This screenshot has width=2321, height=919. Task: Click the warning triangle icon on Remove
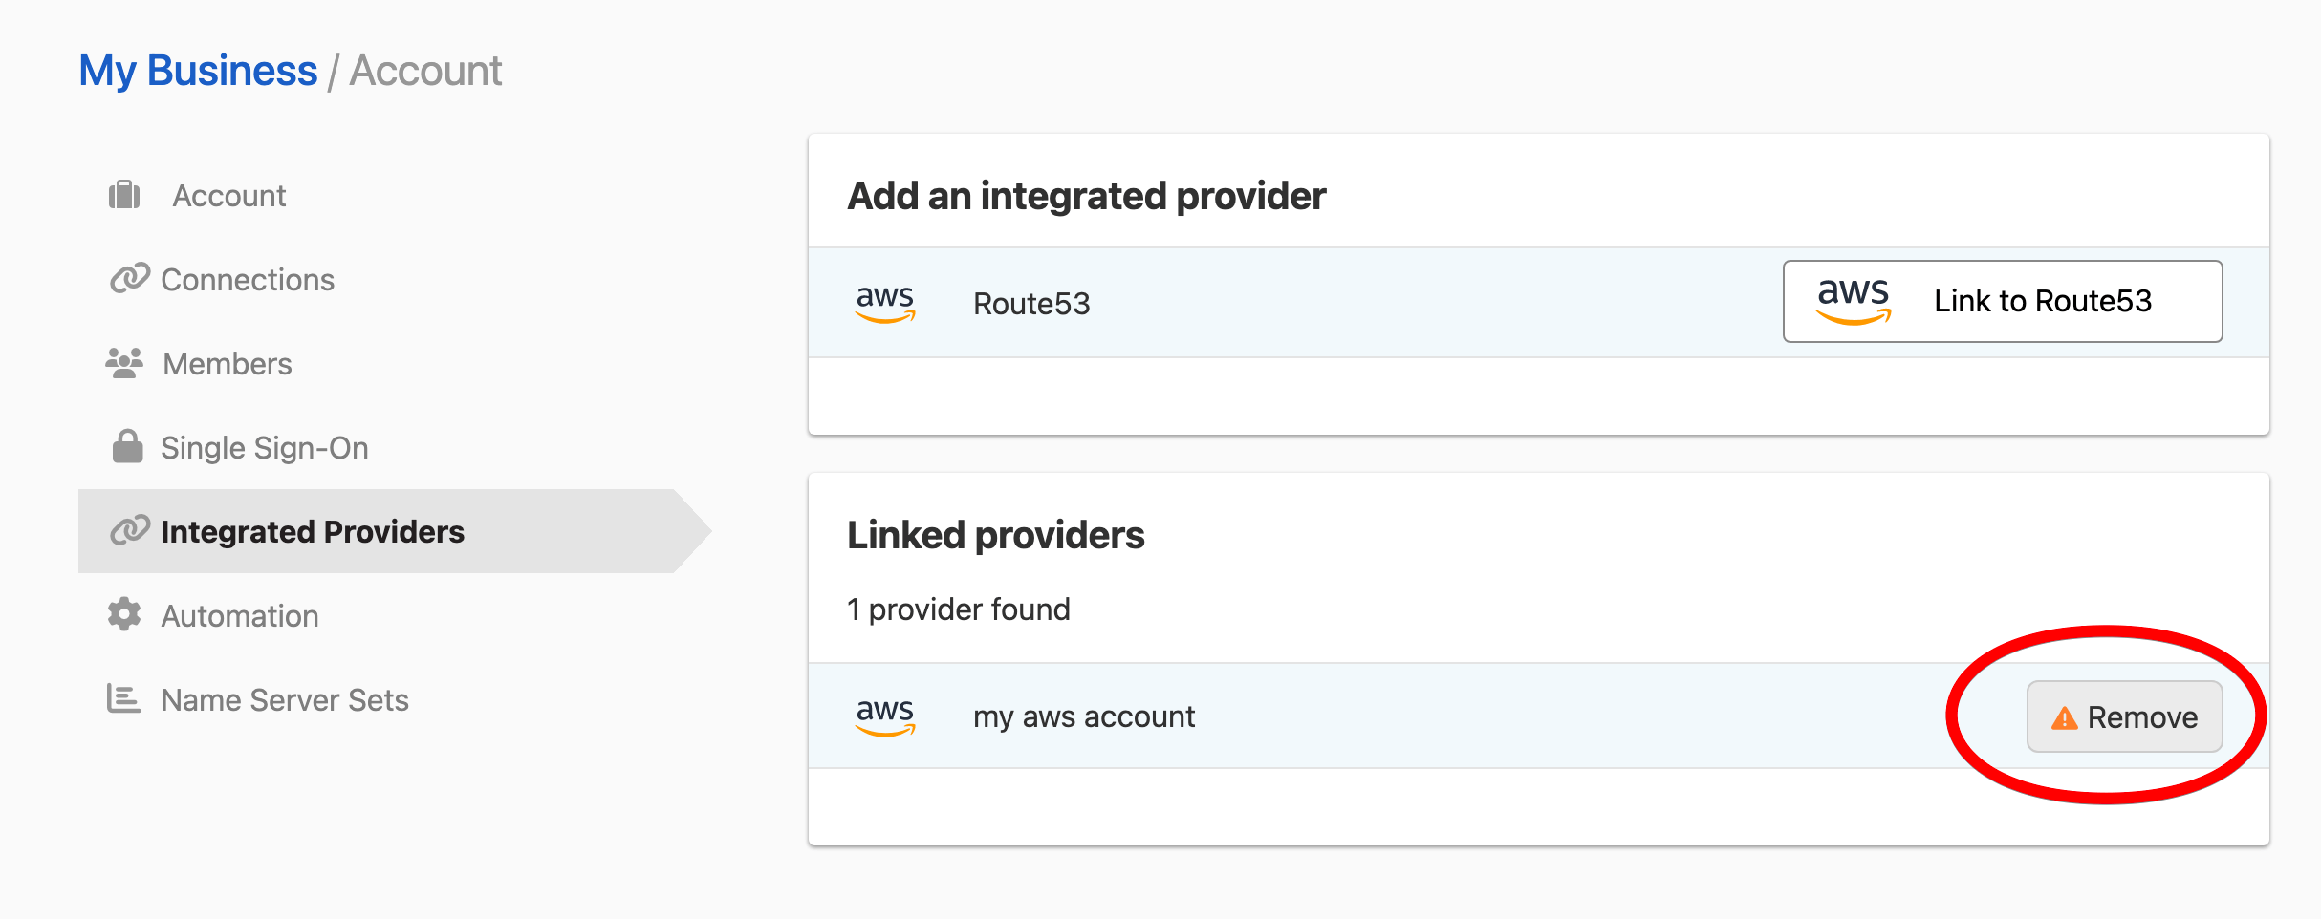(x=2064, y=717)
